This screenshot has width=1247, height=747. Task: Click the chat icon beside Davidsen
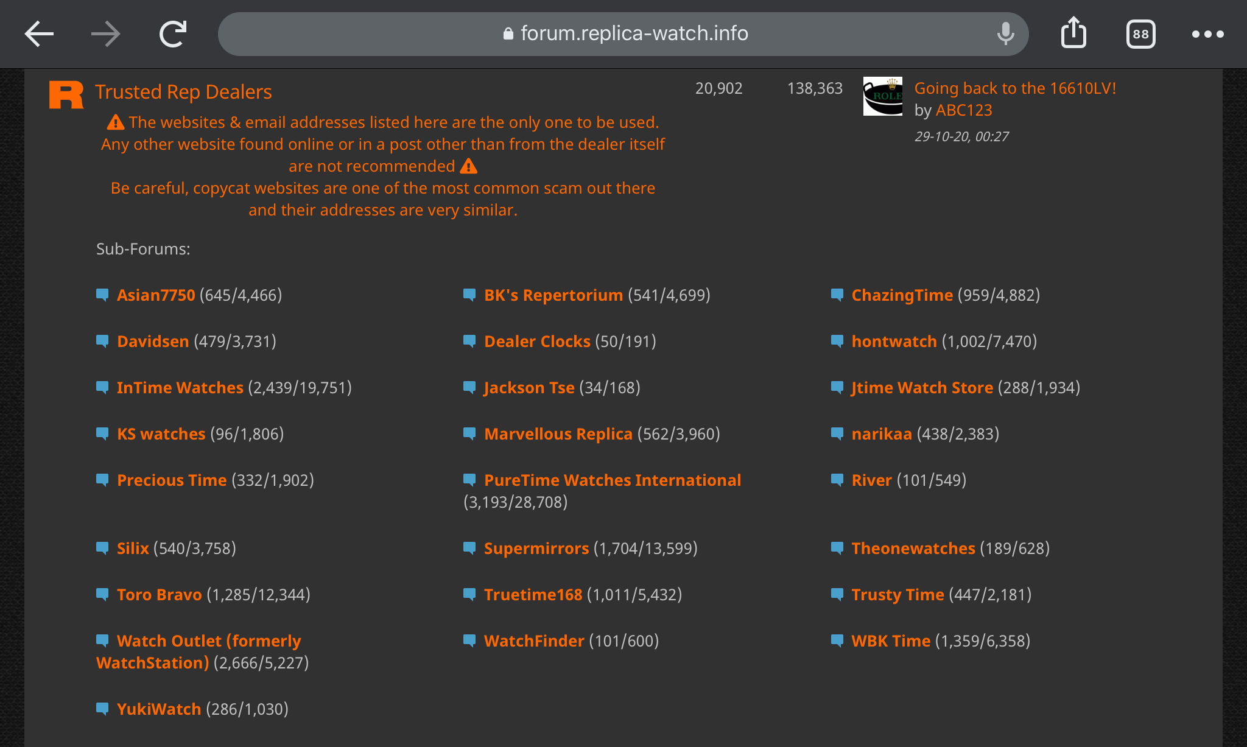click(x=102, y=341)
